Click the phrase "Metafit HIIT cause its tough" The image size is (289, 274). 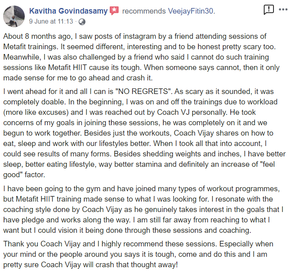pos(95,67)
